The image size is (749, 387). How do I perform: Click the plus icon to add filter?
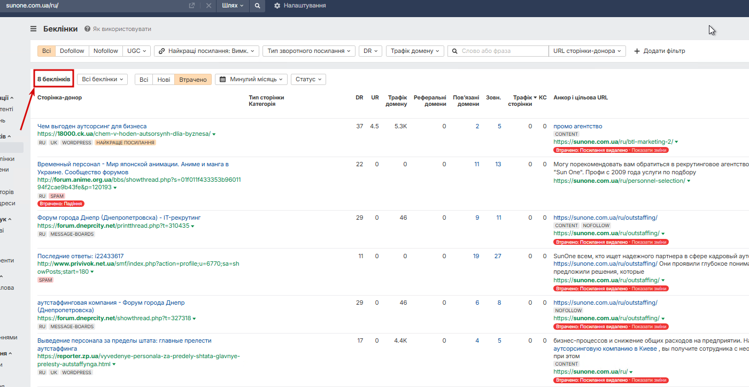click(637, 51)
